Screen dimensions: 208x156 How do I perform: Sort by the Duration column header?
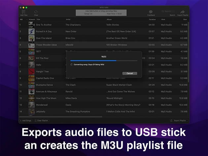click(152, 19)
